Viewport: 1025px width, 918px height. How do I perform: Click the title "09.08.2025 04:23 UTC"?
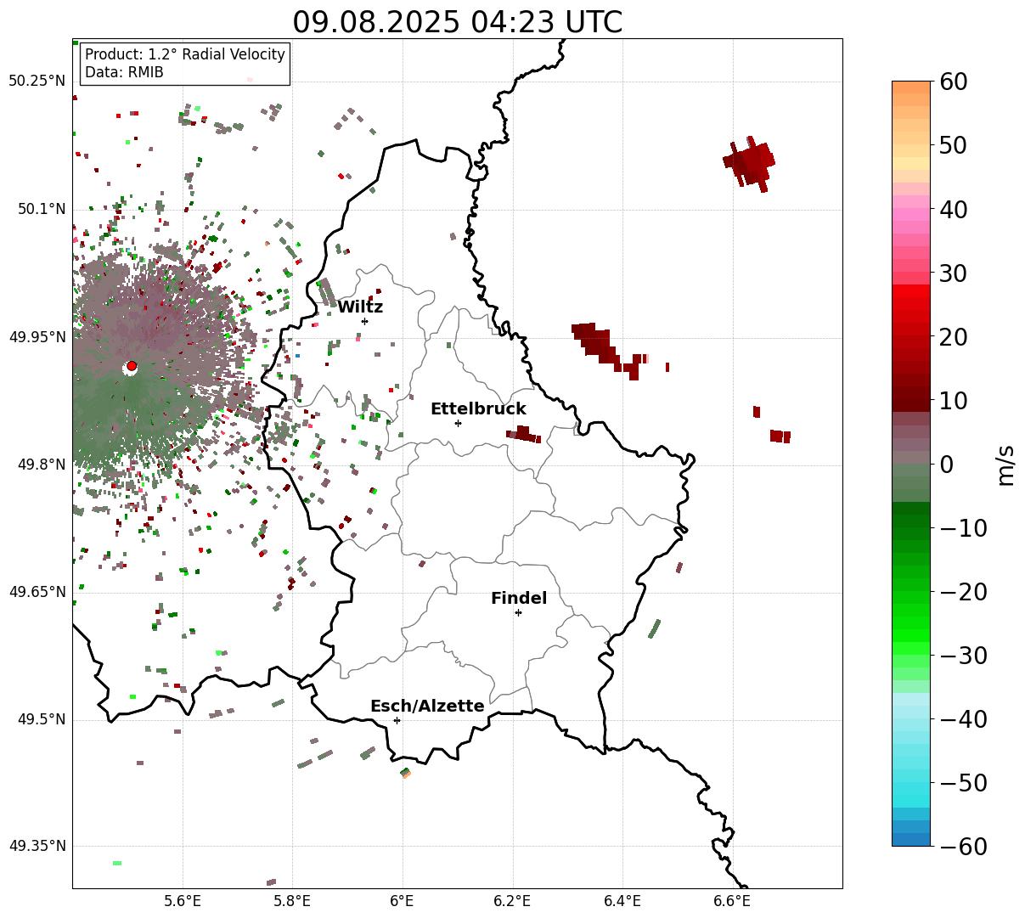pos(457,22)
